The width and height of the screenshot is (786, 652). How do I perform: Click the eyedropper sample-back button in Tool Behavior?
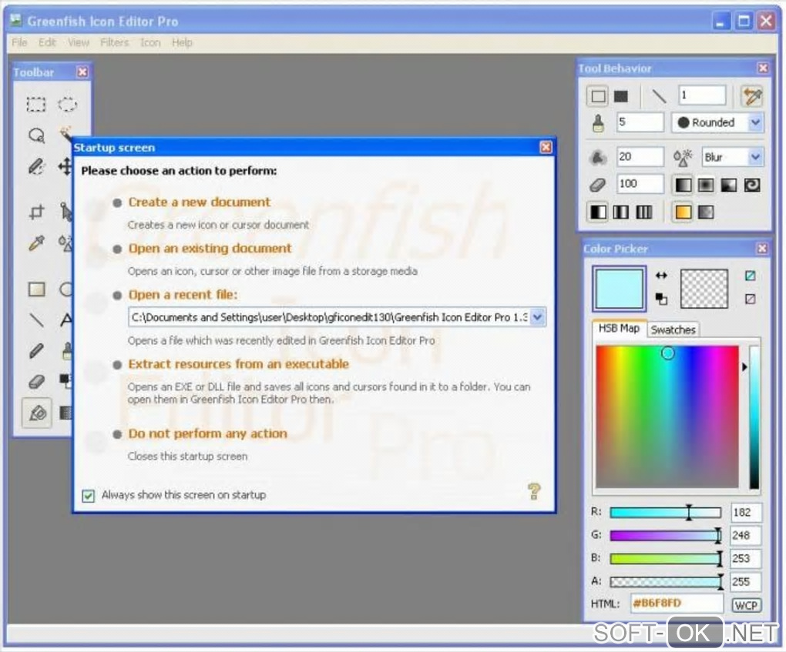click(x=752, y=96)
